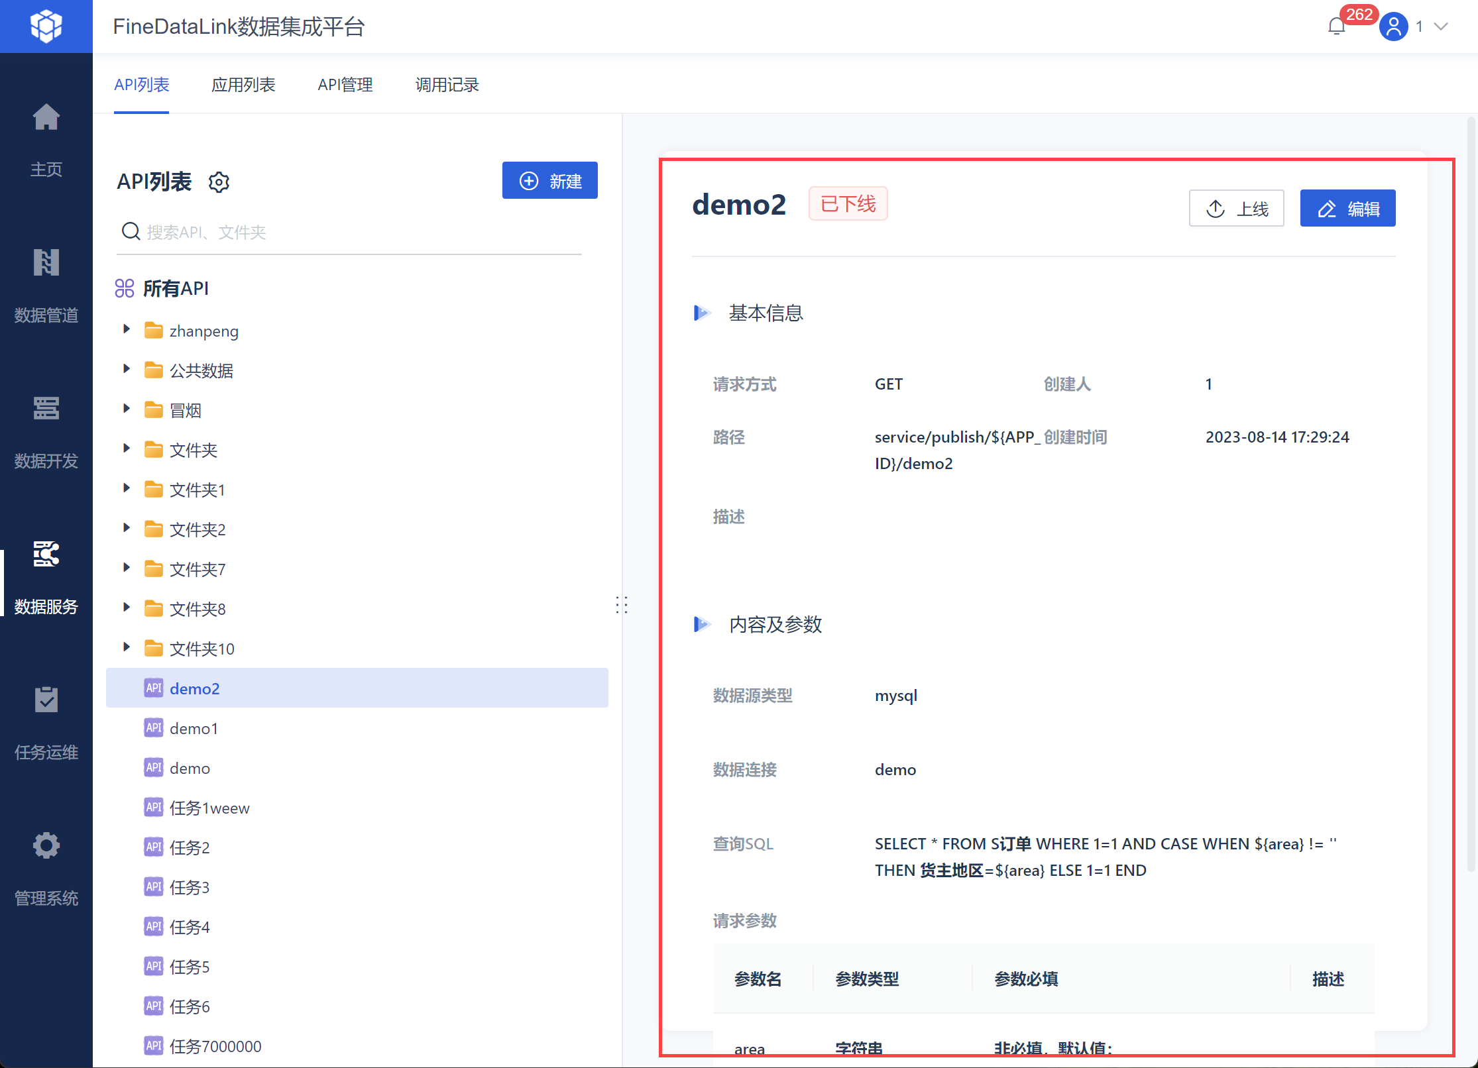1478x1068 pixels.
Task: Click the 基本信息 section triangle icon
Action: (x=702, y=313)
